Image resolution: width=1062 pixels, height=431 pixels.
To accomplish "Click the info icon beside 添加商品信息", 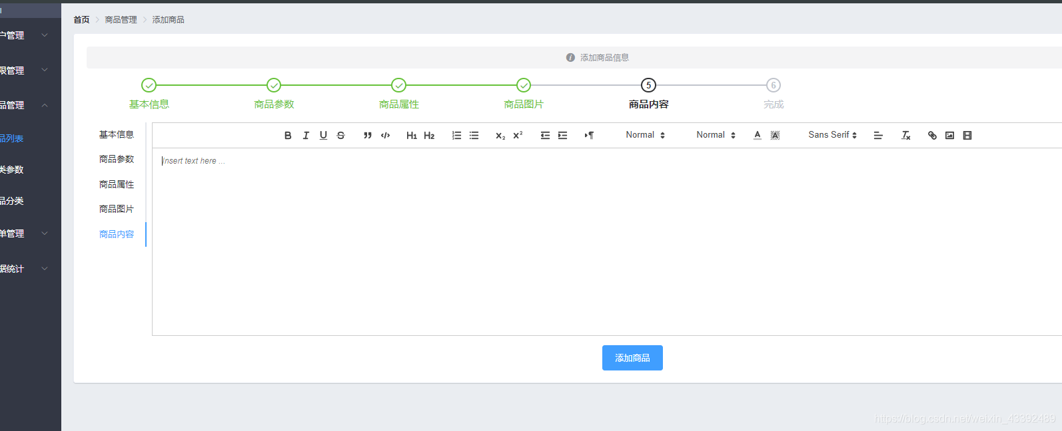I will [570, 58].
